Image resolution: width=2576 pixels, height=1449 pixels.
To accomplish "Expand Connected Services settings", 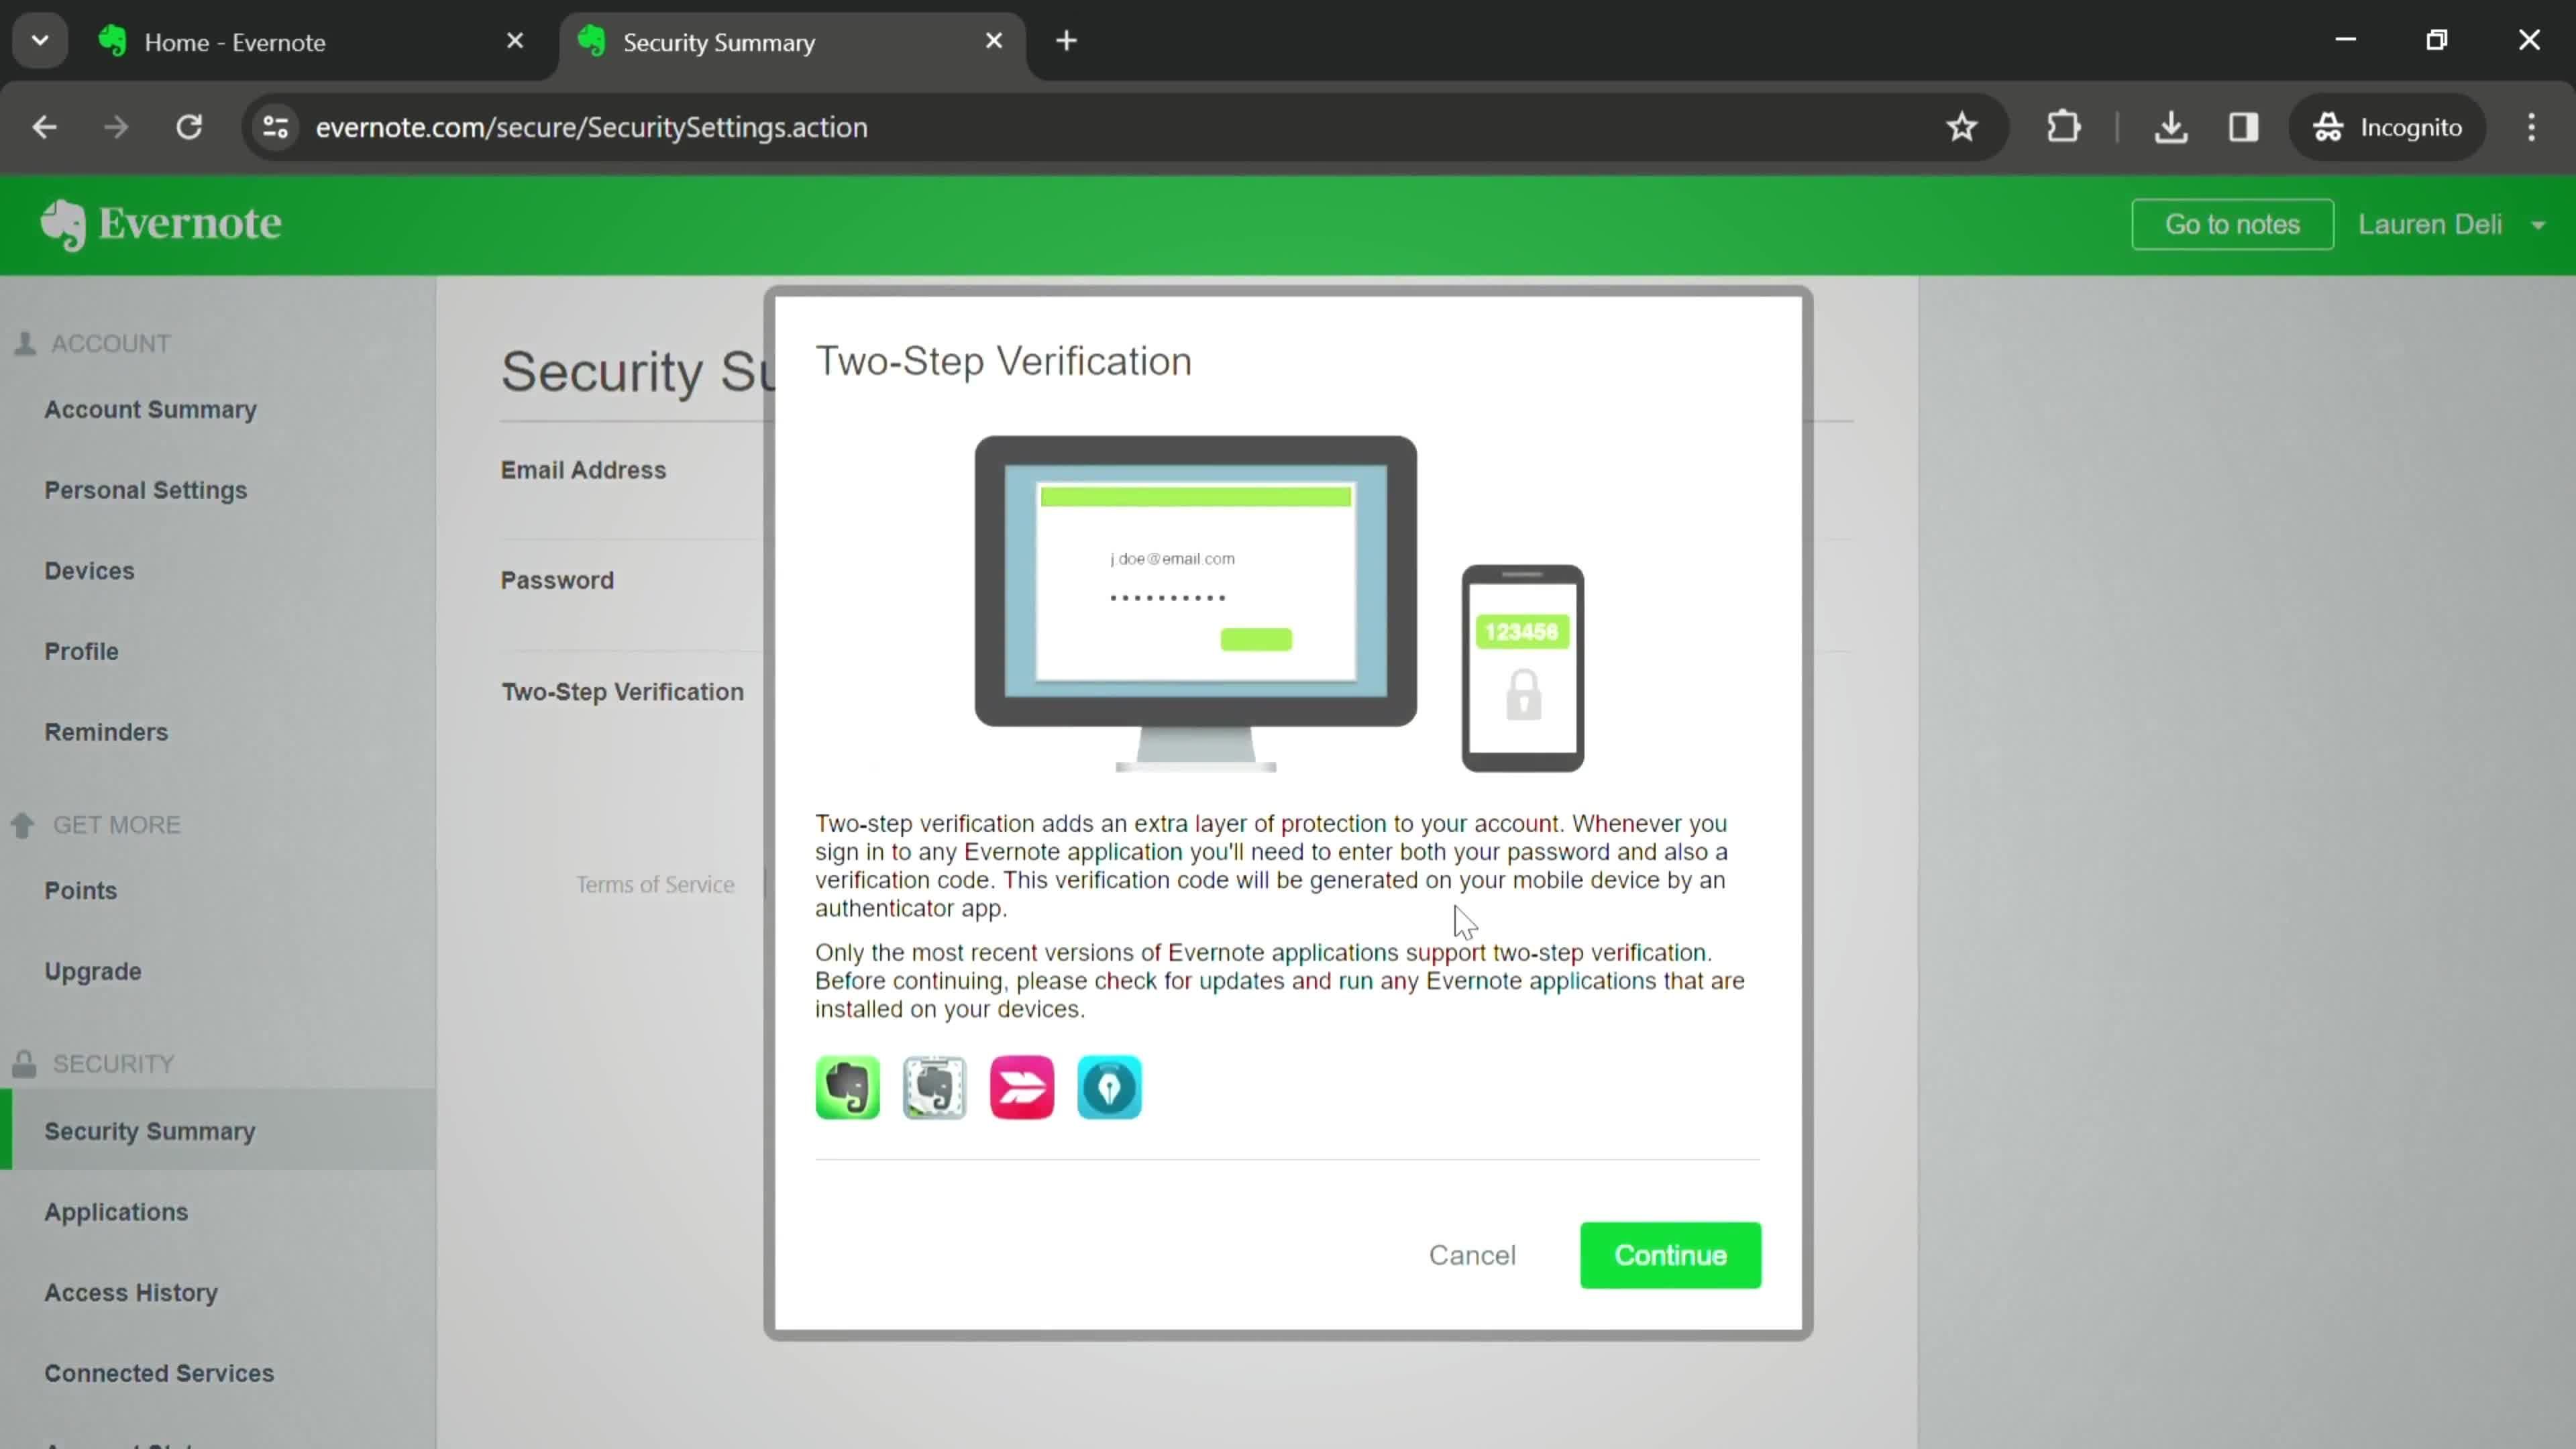I will (159, 1371).
